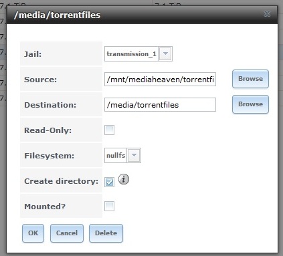
Task: Browse for the Source path
Action: pos(250,79)
